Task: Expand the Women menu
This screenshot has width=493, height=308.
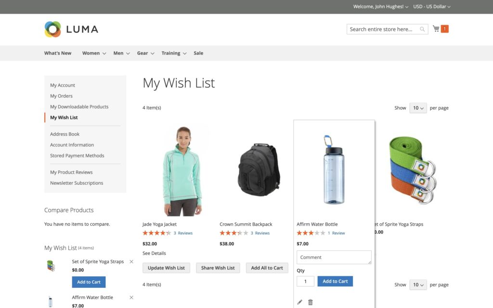Action: (94, 53)
